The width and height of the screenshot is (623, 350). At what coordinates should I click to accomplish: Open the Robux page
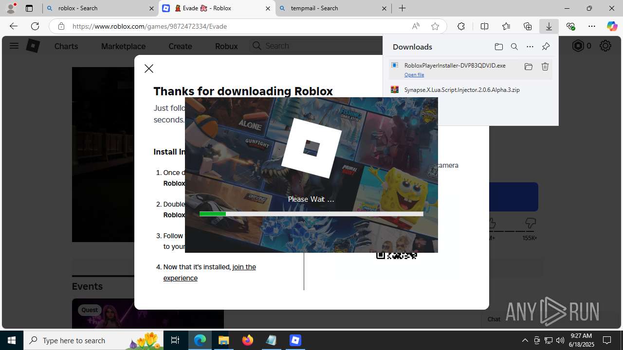tap(226, 46)
